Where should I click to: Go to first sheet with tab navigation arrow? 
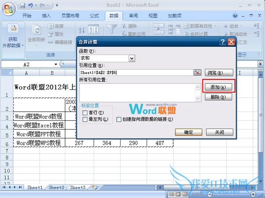(4, 187)
